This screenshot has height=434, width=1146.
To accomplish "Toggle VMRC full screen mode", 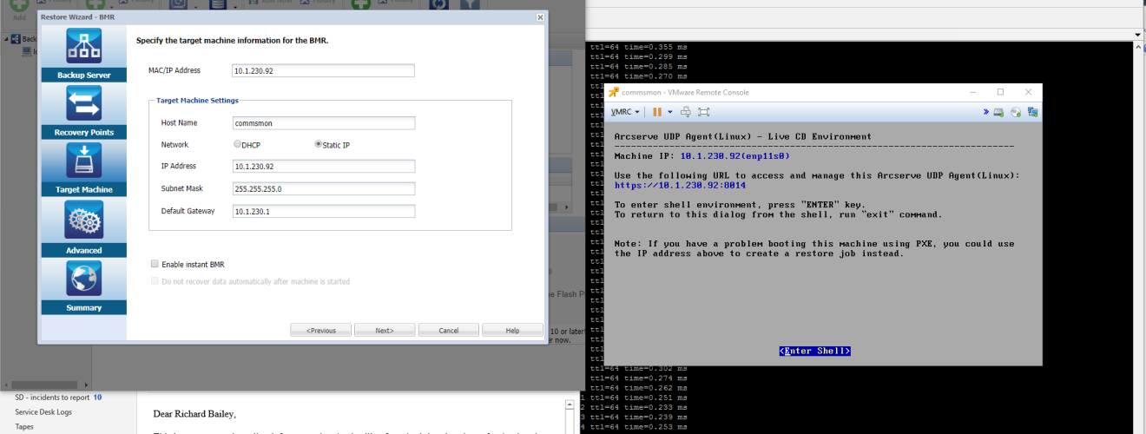I will tap(704, 112).
